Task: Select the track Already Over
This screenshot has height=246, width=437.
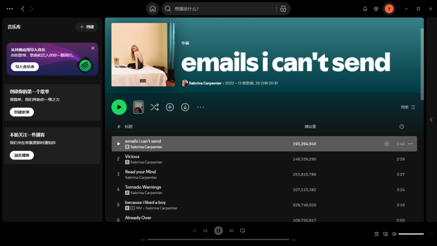Action: [x=264, y=218]
